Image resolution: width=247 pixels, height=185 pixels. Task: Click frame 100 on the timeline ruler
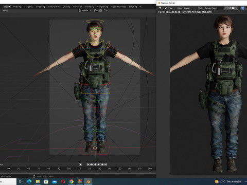click(69, 169)
